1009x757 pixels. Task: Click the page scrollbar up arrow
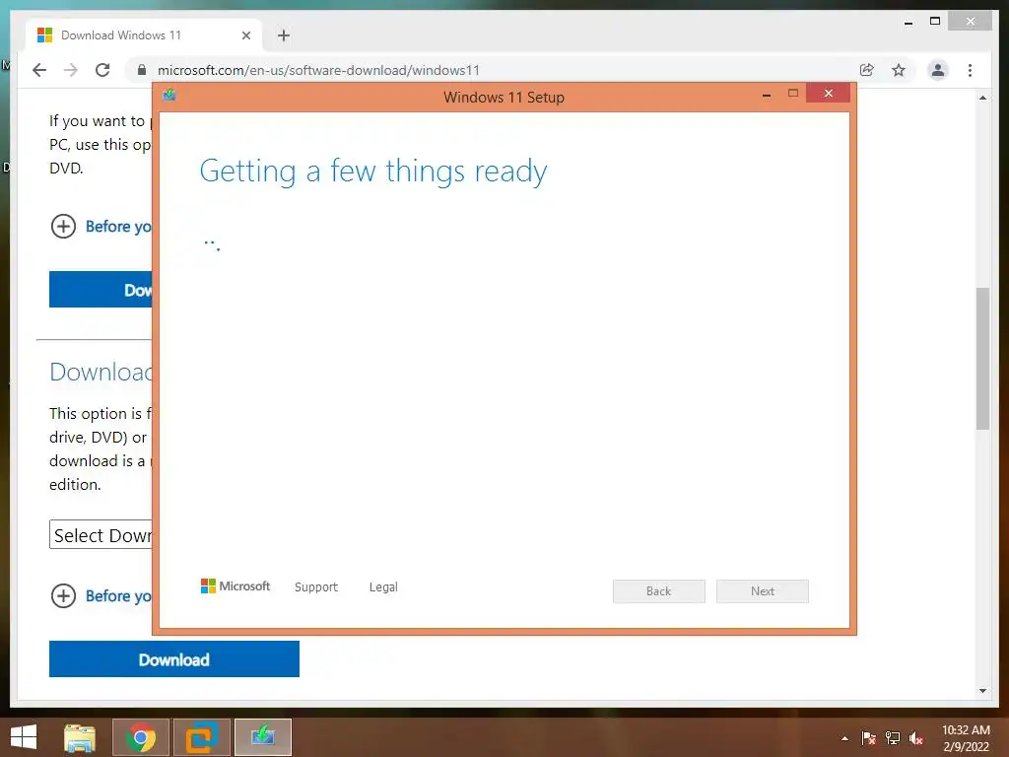point(982,98)
